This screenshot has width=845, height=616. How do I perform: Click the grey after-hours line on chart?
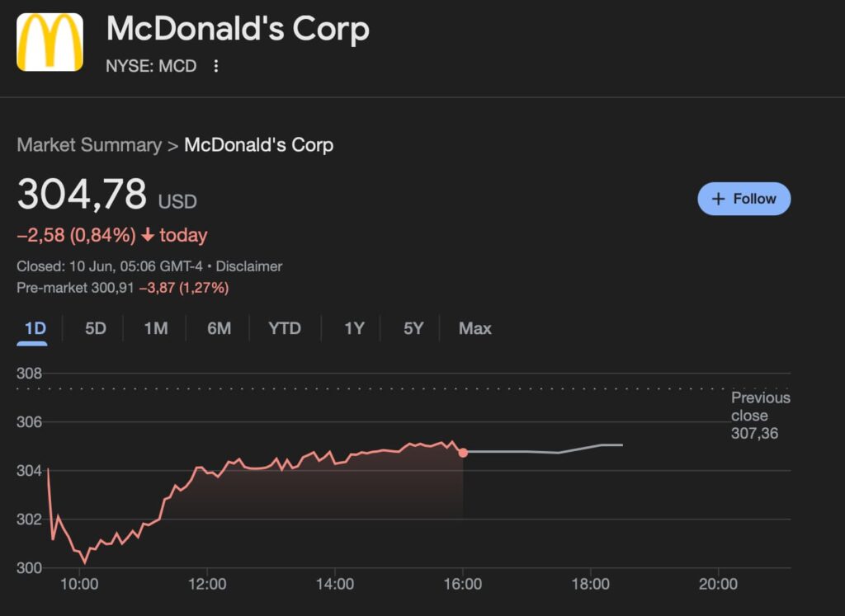[x=545, y=450]
